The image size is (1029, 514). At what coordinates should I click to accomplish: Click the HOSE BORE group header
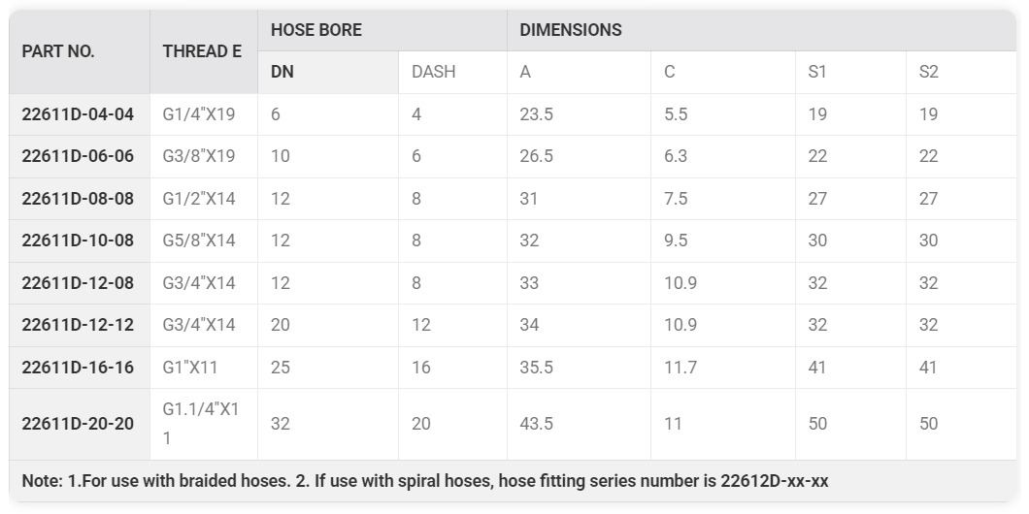316,30
